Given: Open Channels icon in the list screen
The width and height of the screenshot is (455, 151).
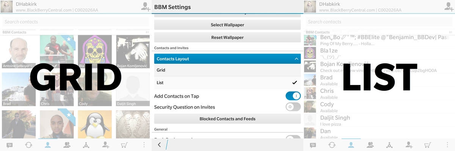Looking at the screenshot, I should (389, 145).
